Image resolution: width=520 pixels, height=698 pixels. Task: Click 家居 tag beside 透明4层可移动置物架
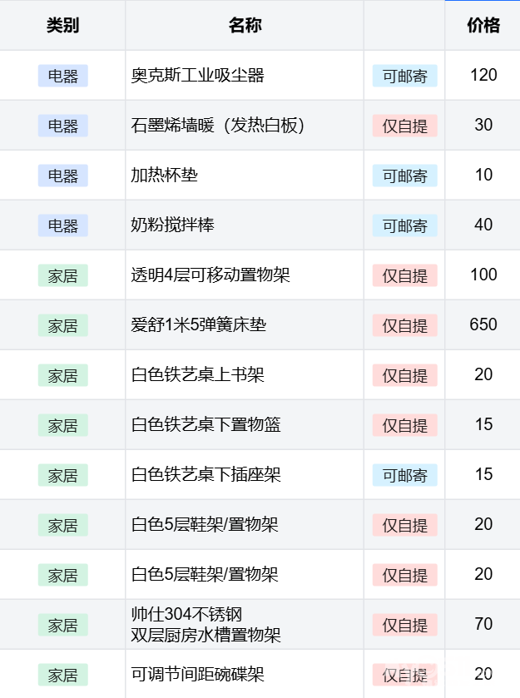(62, 275)
